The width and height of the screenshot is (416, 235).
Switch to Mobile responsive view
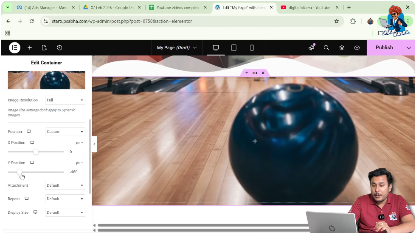click(x=252, y=48)
